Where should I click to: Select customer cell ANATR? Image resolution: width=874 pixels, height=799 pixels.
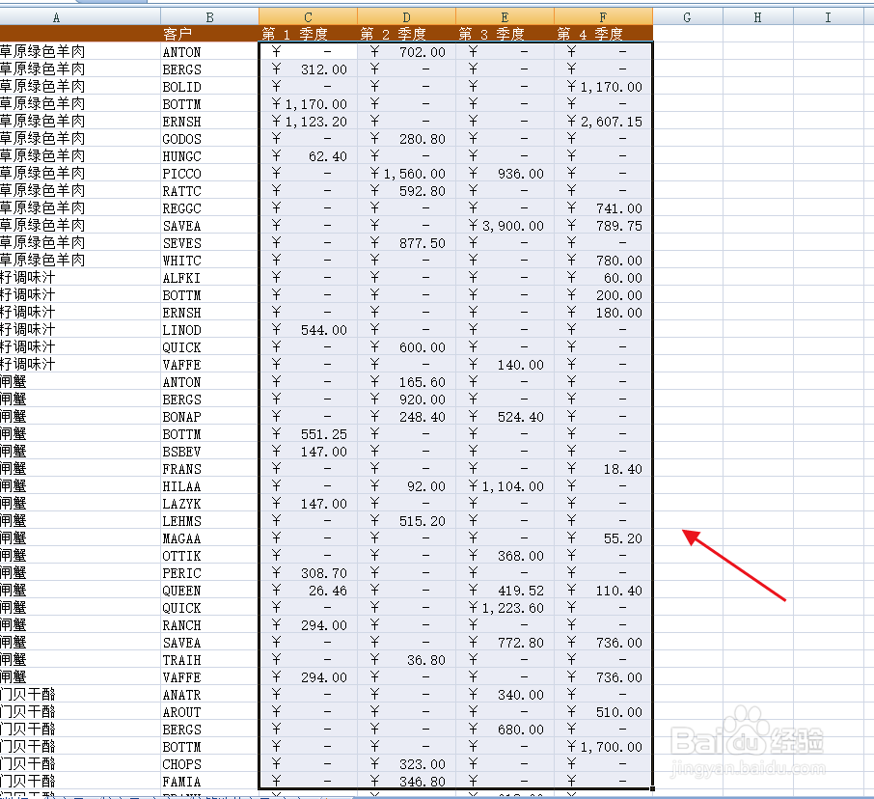209,695
